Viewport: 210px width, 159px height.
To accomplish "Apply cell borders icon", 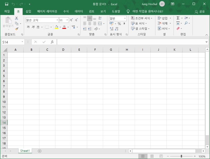I will point(47,27).
